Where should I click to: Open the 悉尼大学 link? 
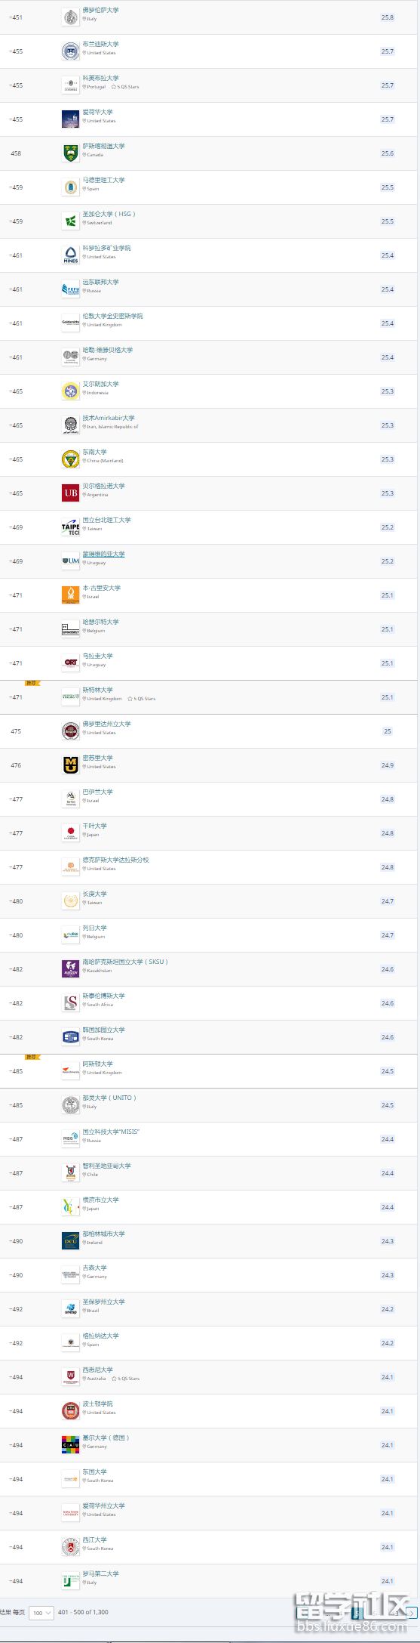pos(97,1370)
